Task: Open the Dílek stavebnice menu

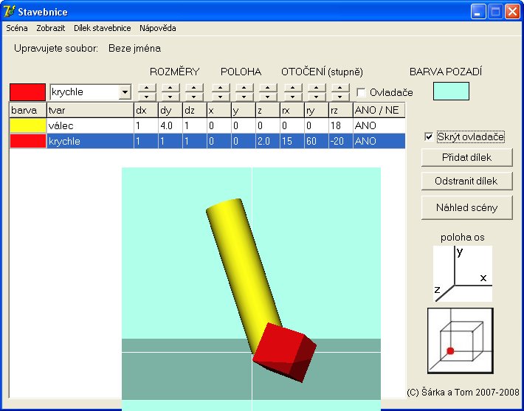Action: 103,28
